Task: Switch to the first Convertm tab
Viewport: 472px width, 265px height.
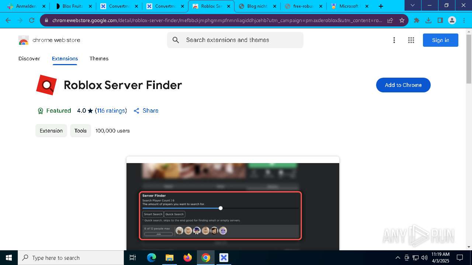Action: (119, 6)
